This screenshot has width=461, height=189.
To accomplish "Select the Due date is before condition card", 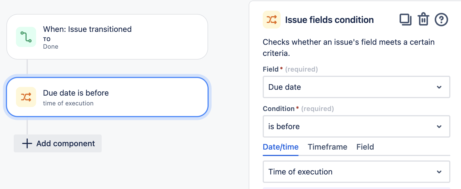I will click(x=107, y=97).
